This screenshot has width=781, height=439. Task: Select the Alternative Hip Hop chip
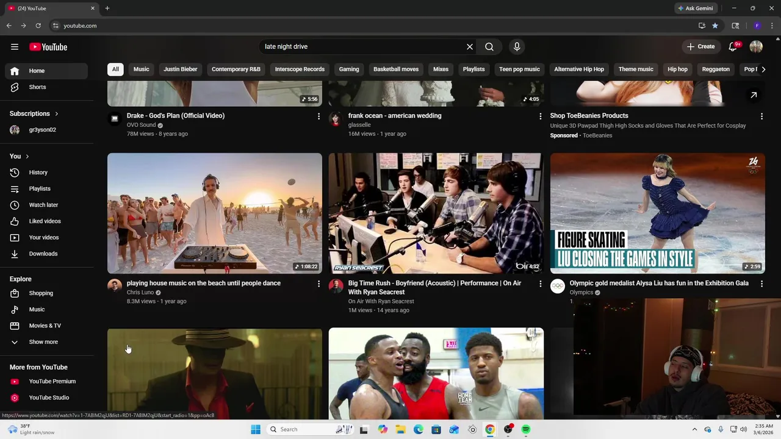[x=579, y=70]
